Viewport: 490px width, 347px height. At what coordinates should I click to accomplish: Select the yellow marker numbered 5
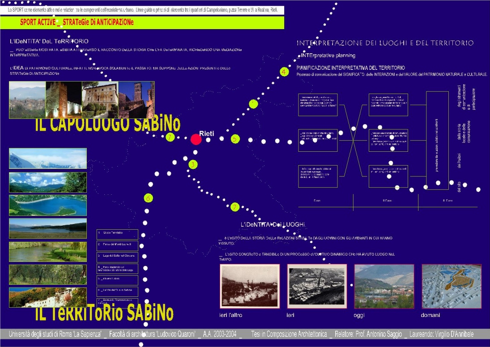tap(235, 139)
